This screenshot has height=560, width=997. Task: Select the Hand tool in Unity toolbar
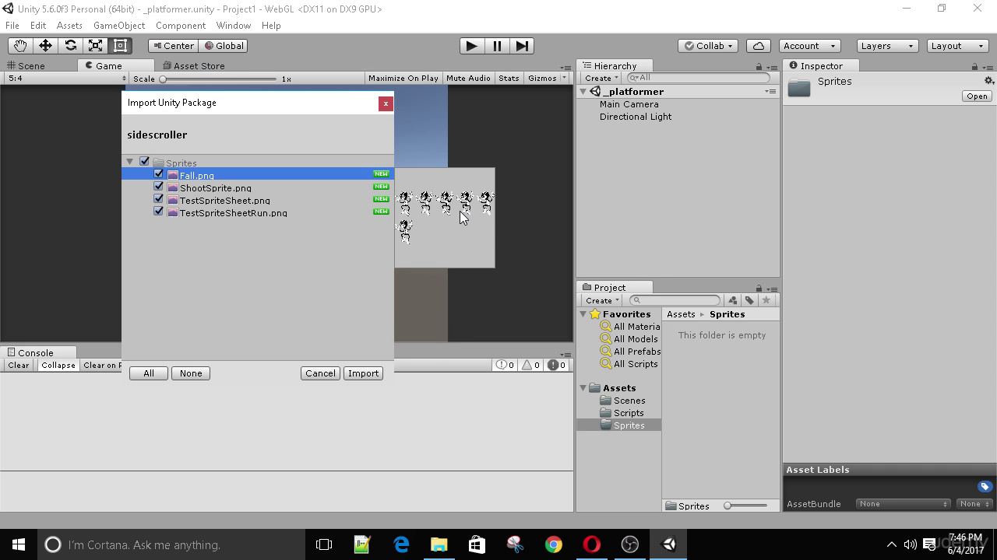point(20,46)
